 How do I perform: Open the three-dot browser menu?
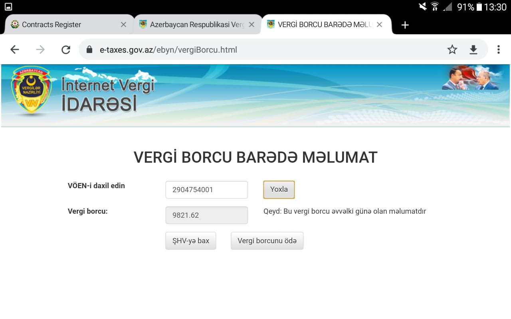pos(498,49)
